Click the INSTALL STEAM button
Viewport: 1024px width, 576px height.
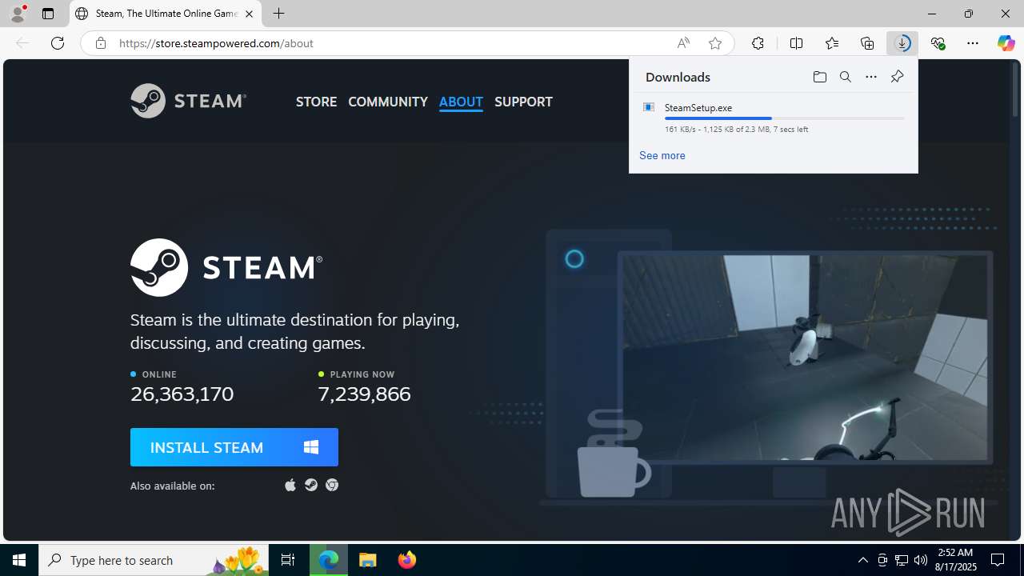click(234, 447)
